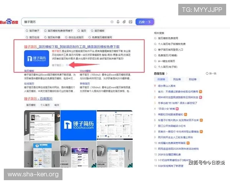The image size is (230, 184).
Task: Click the magnifier icon beside 简历模板免费使用
Action: coord(155,38)
